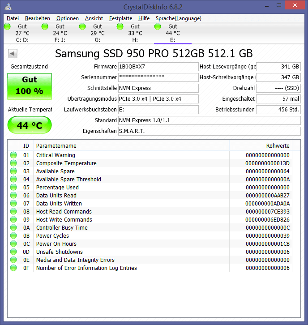Click the Eigenschaften field S.M.A.R.T.
The height and width of the screenshot is (325, 308).
coord(210,131)
